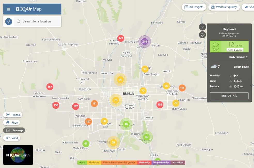
Task: Favorite Highland station with heart icon
Action: [x=203, y=35]
